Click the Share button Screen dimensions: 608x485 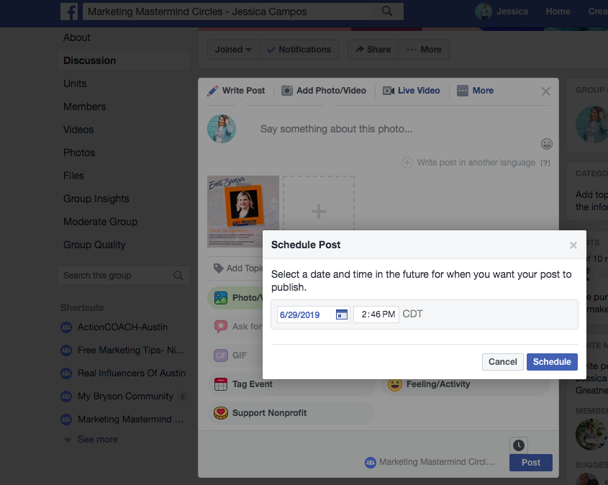pyautogui.click(x=373, y=50)
